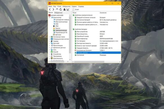The width and height of the screenshot is (164, 109).
Task: Expand the DirectX tree node
Action: pyautogui.click(x=50, y=52)
